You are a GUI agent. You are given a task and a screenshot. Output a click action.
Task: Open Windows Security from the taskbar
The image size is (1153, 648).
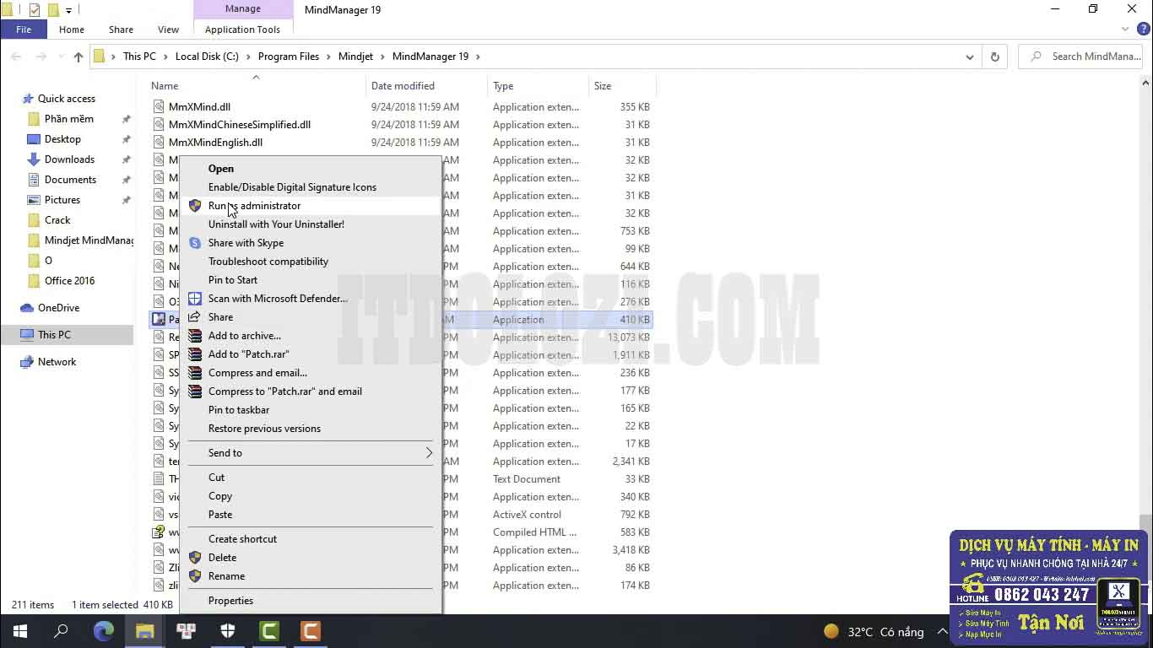[227, 631]
